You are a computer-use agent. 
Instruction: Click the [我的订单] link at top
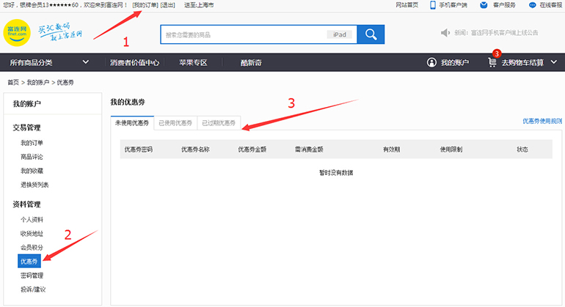click(x=145, y=5)
